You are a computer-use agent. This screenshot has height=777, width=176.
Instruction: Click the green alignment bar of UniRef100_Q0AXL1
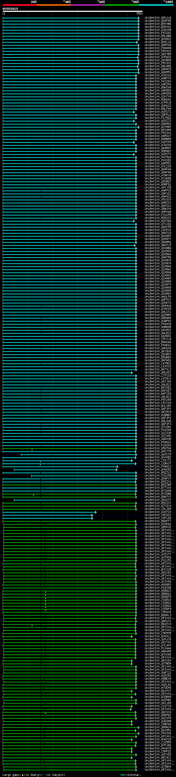(x=68, y=636)
